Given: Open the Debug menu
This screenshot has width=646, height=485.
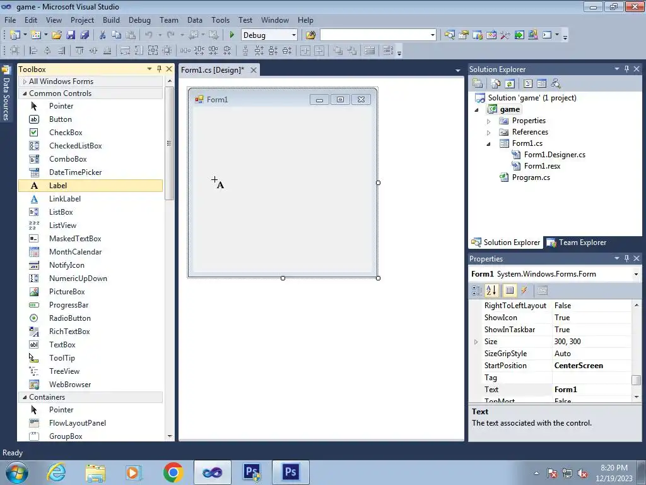Looking at the screenshot, I should point(139,20).
